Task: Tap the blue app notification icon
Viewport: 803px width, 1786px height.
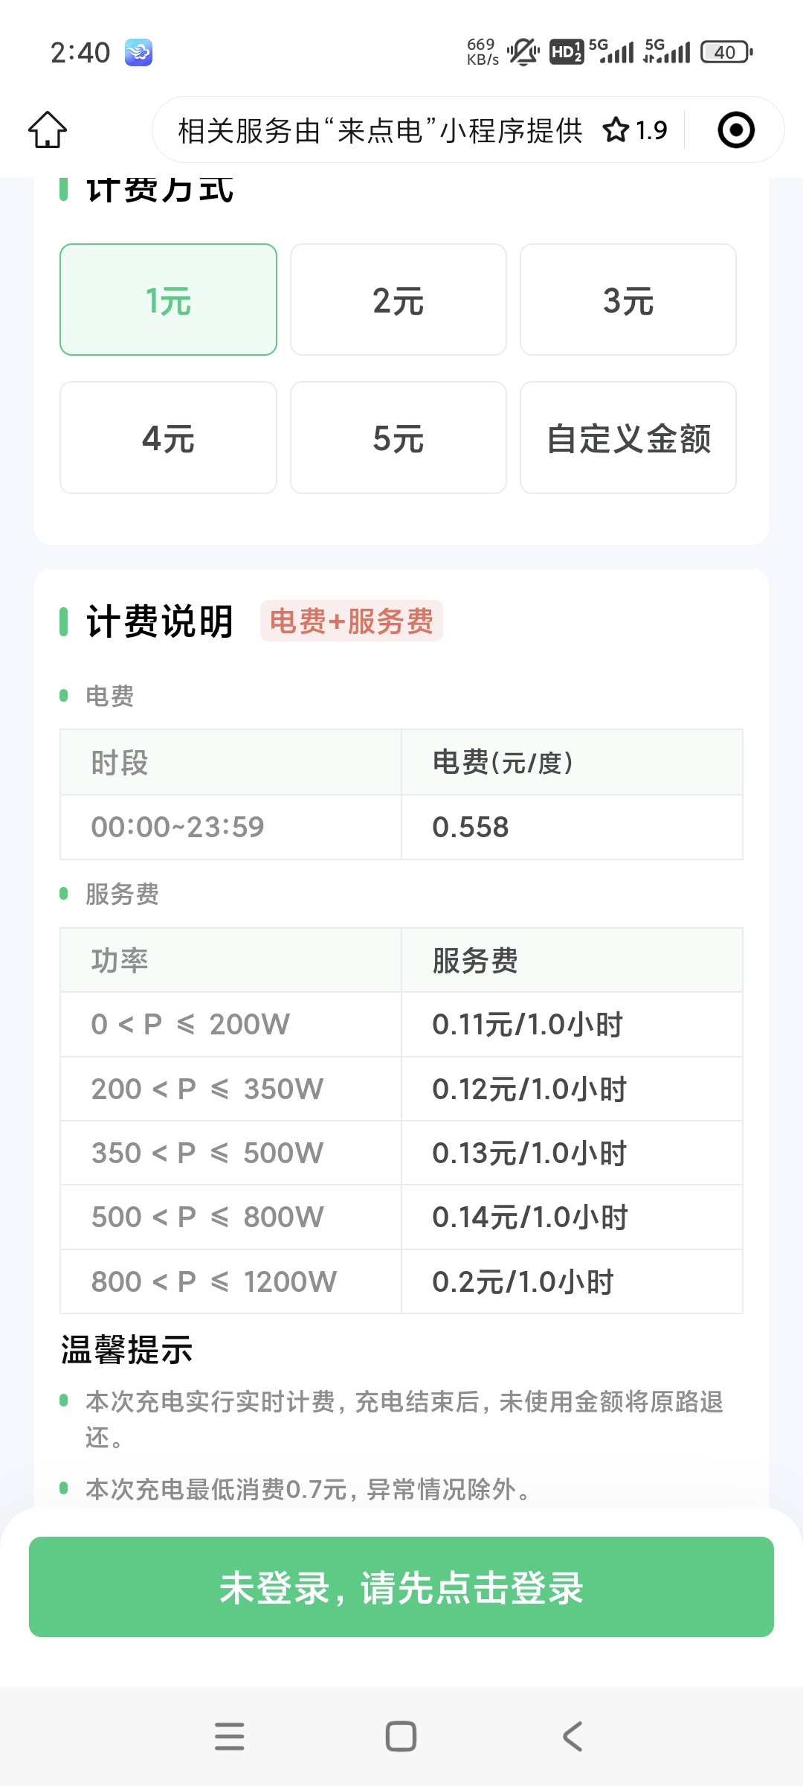Action: [138, 52]
